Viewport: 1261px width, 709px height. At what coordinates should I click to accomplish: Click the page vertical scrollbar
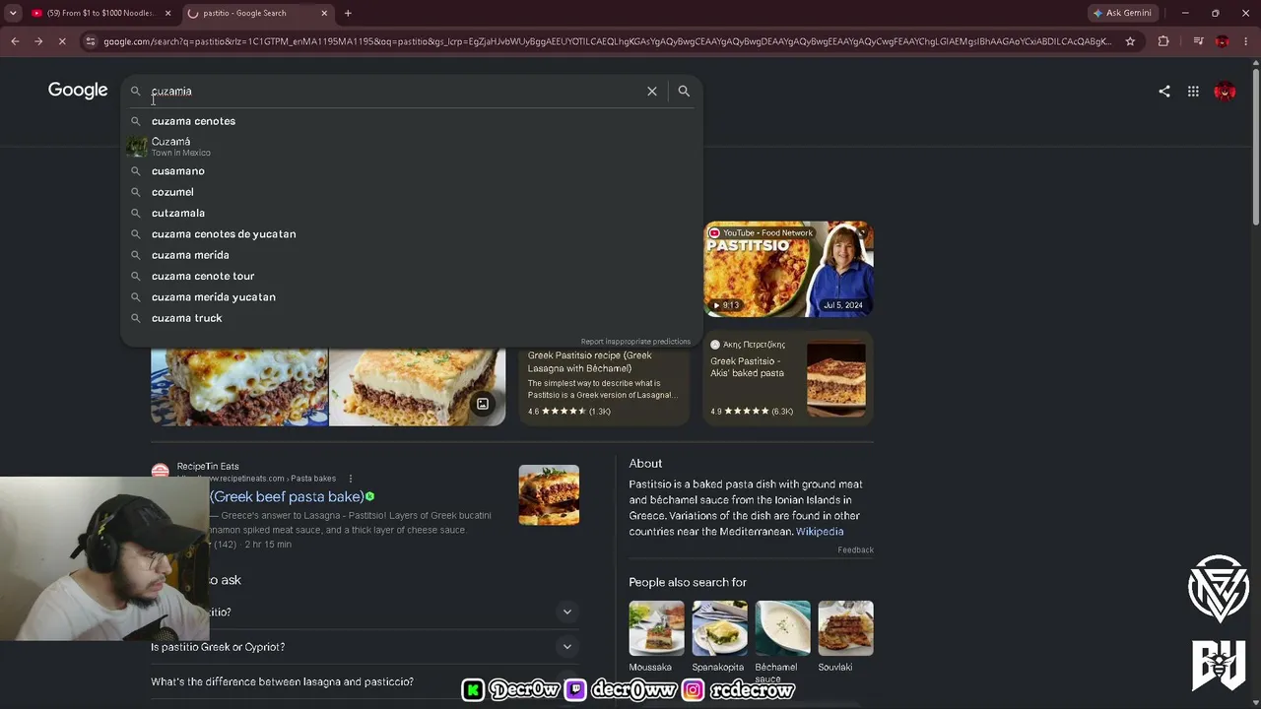pos(1255,148)
